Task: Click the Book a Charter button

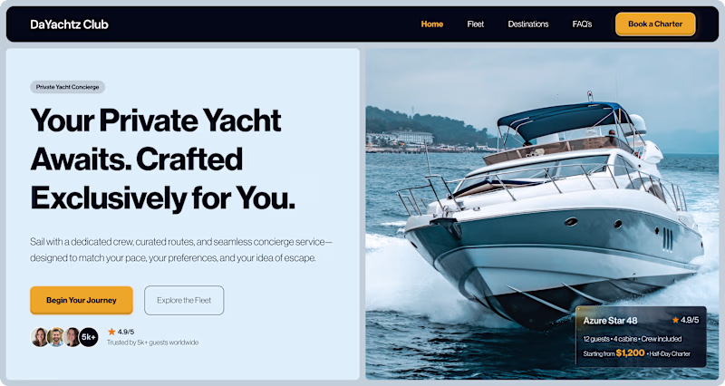Action: coord(655,24)
